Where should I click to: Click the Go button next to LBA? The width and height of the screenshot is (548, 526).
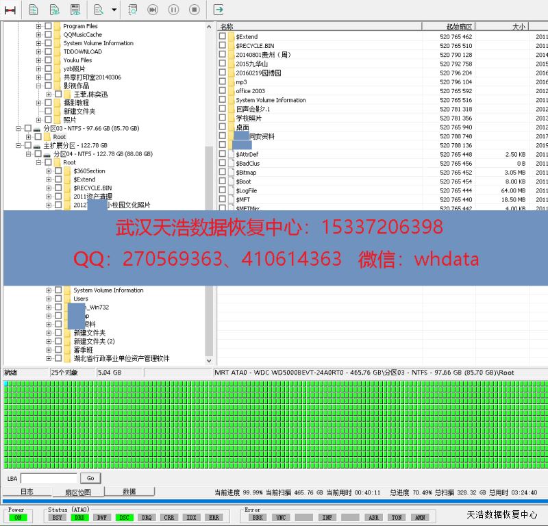tap(90, 478)
